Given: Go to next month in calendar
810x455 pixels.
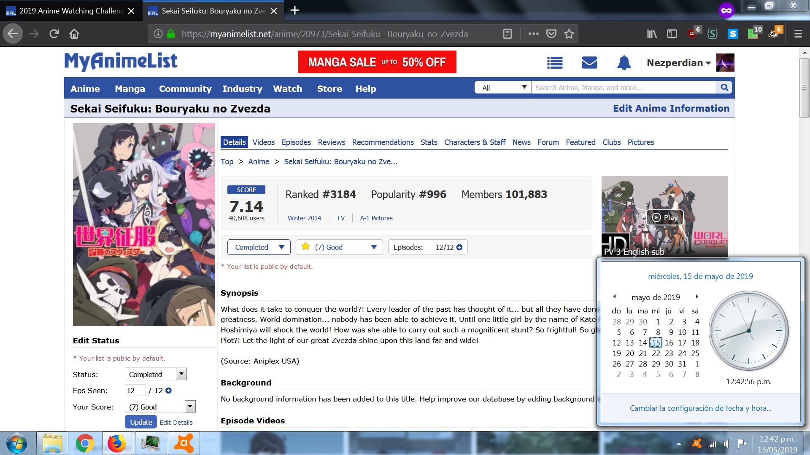Looking at the screenshot, I should coord(697,297).
